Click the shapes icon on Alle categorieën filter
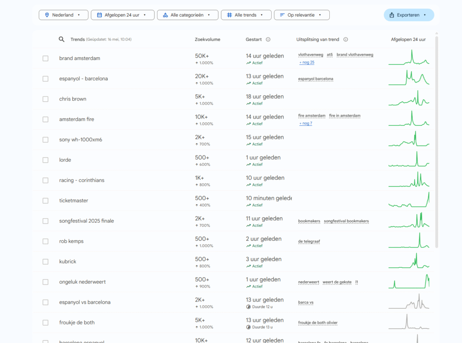The width and height of the screenshot is (462, 343). point(165,15)
